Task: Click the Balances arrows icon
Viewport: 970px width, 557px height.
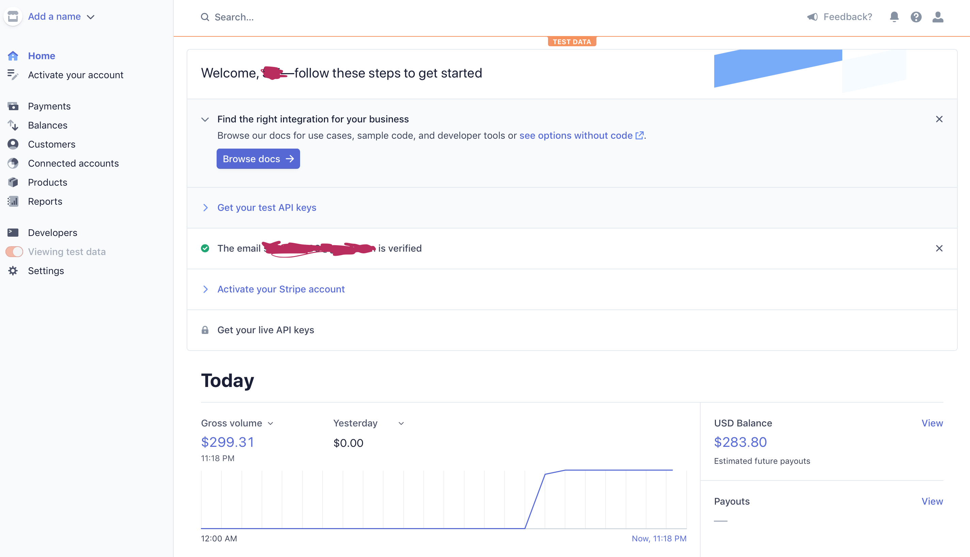Action: (13, 125)
